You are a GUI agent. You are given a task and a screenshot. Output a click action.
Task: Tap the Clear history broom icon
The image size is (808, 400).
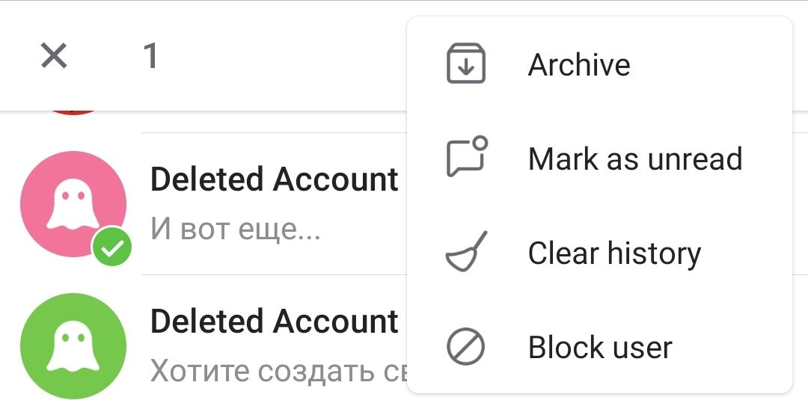(x=466, y=251)
